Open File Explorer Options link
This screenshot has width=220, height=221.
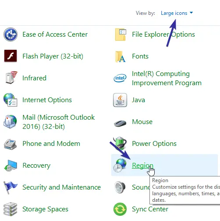163,35
